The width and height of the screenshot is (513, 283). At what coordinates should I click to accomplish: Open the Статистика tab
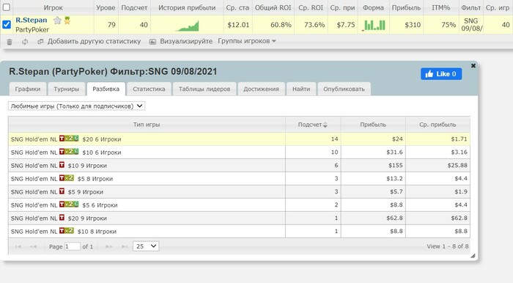(x=149, y=89)
